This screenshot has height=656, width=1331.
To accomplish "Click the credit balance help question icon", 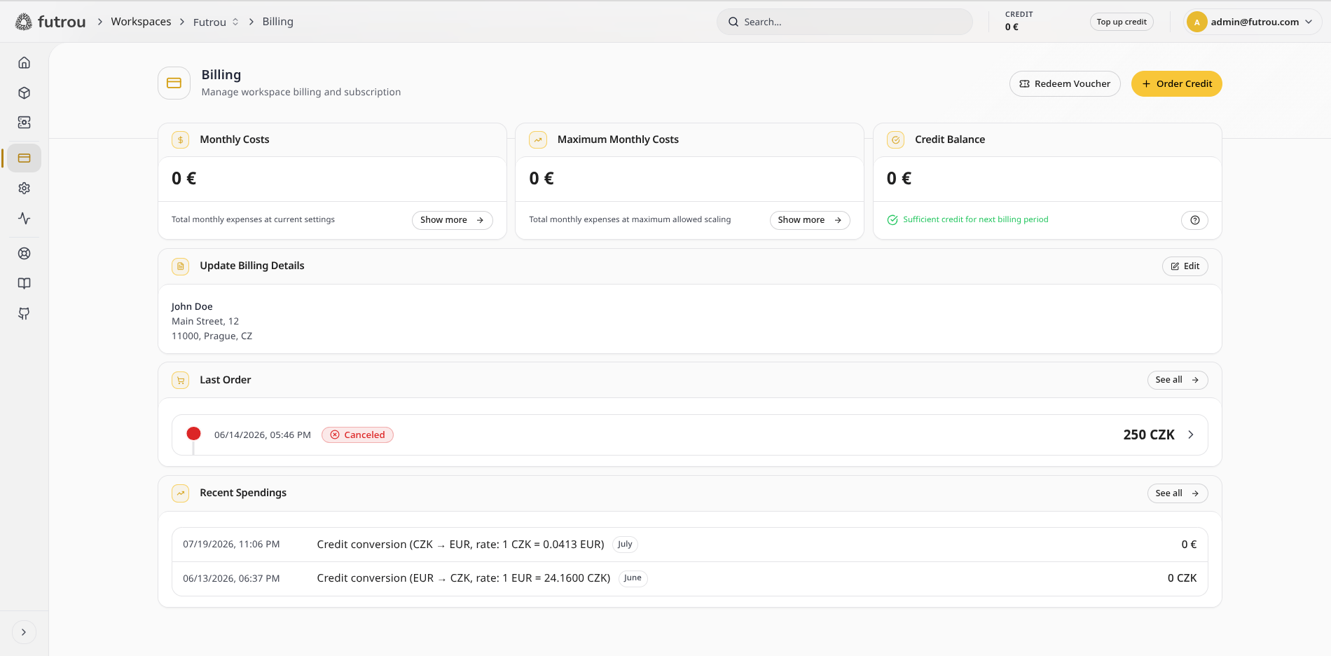I will pyautogui.click(x=1194, y=220).
